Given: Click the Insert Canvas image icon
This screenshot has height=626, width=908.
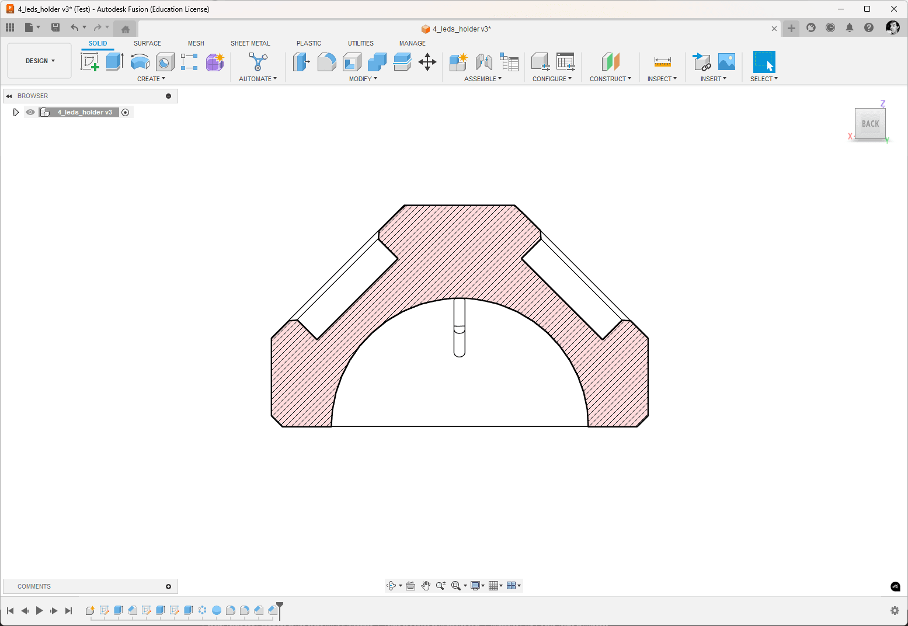Looking at the screenshot, I should click(726, 61).
